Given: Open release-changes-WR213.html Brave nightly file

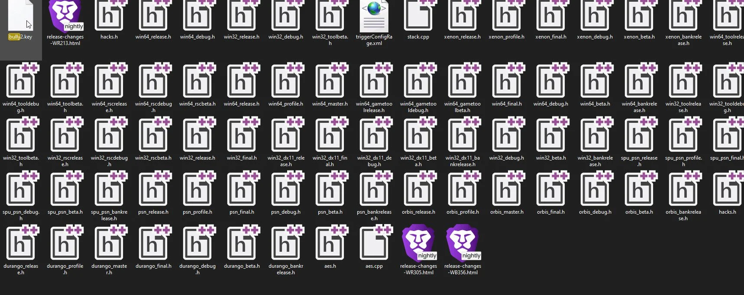Looking at the screenshot, I should pos(65,16).
